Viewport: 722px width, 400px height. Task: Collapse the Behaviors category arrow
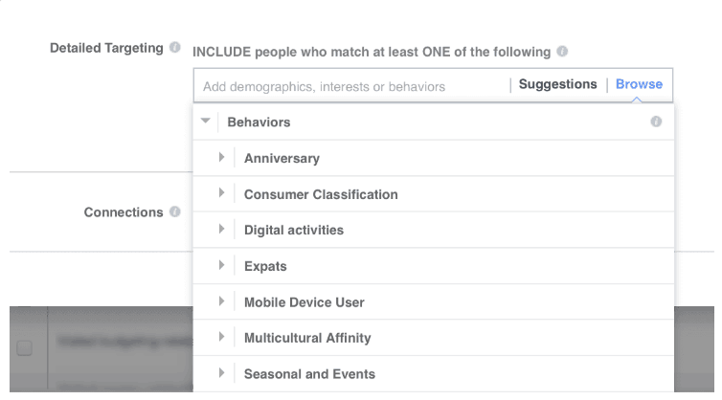click(205, 122)
